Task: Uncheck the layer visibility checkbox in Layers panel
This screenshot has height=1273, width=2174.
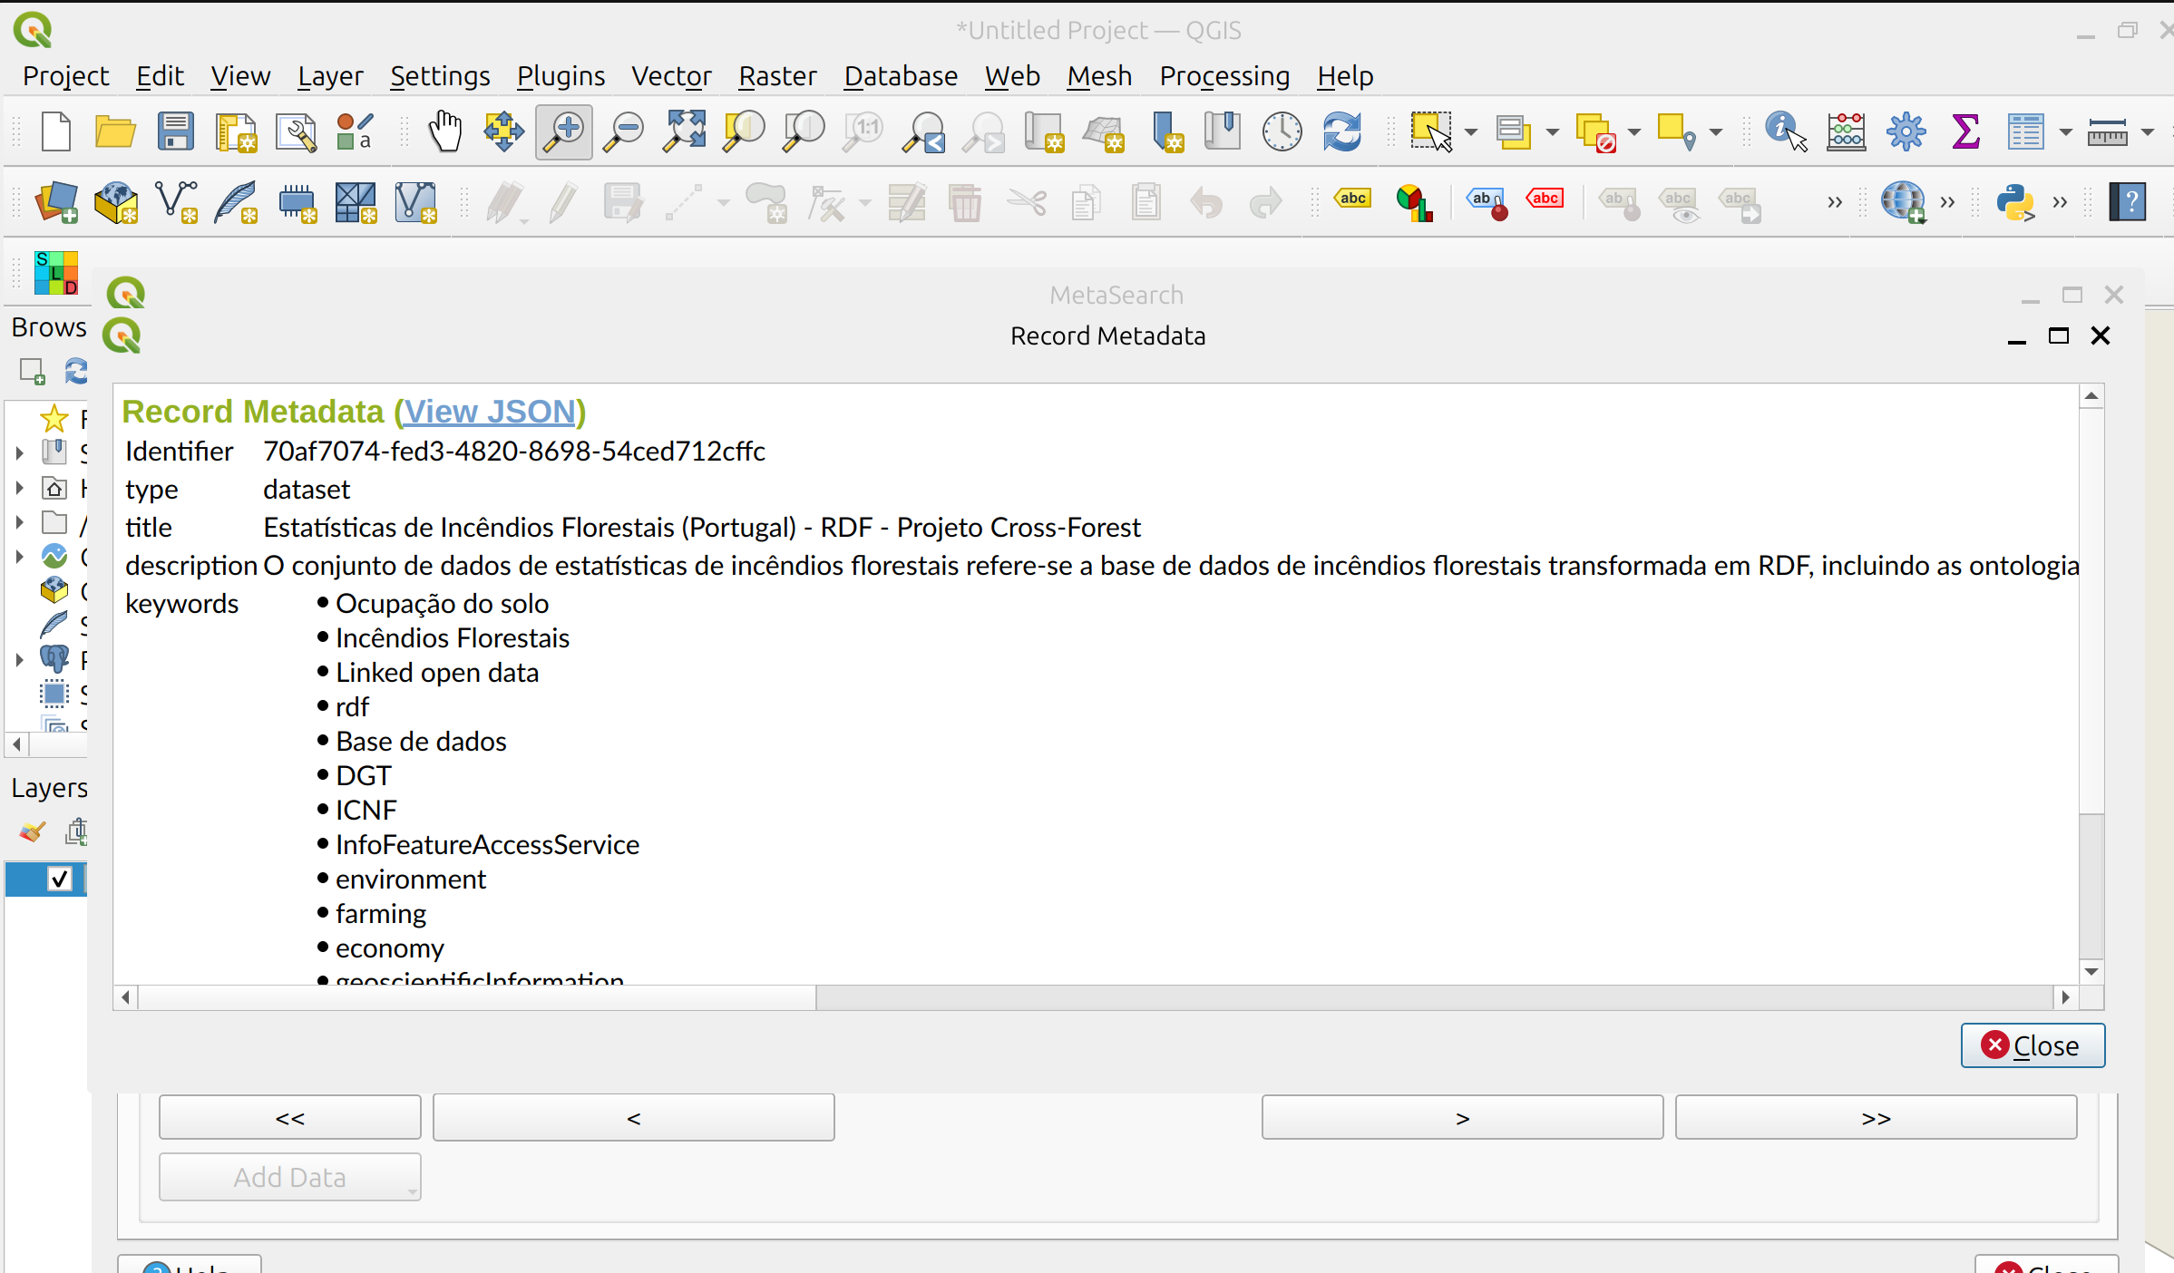Action: click(59, 879)
